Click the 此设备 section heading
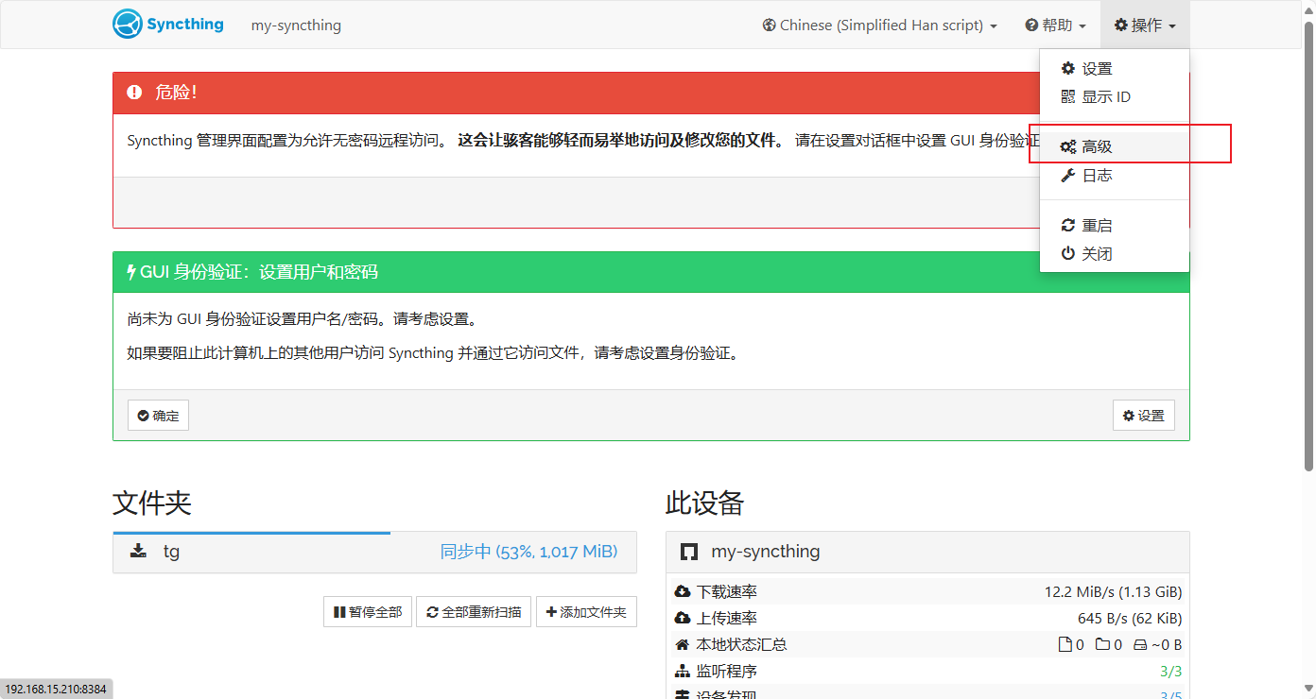 [x=704, y=503]
